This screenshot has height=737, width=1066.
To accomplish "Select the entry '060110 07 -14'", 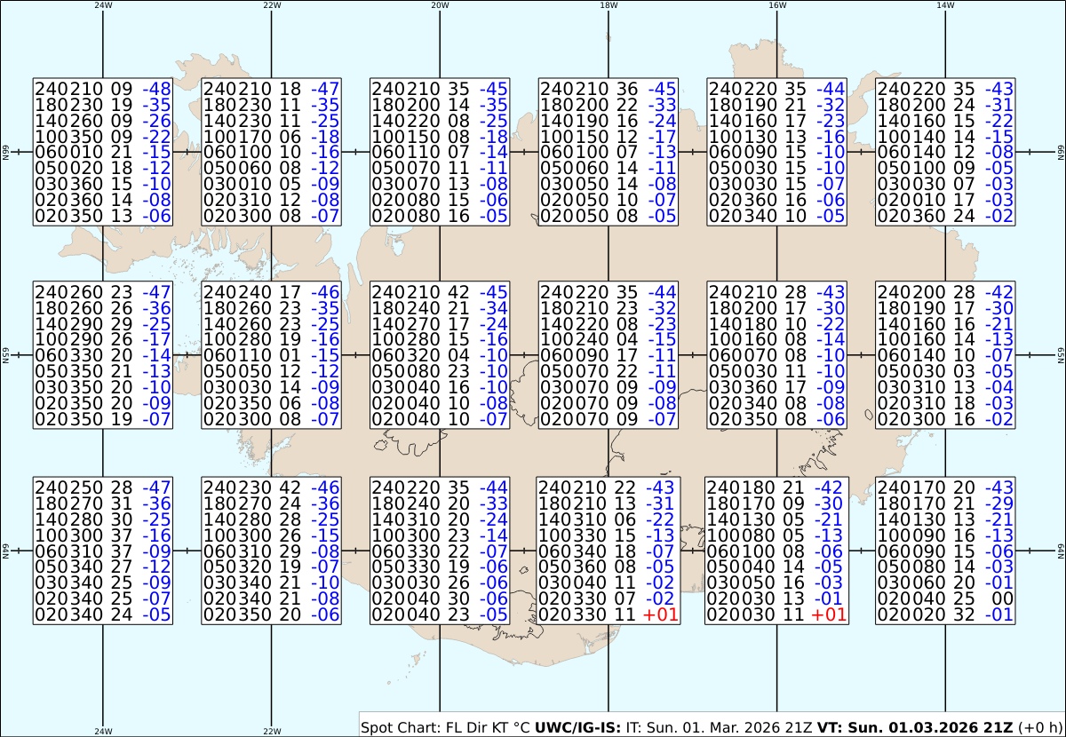I will [x=440, y=153].
